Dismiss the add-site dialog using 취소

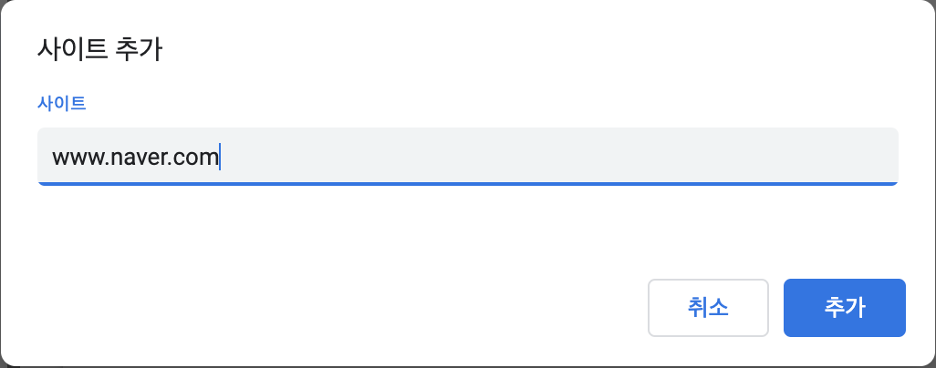coord(708,308)
